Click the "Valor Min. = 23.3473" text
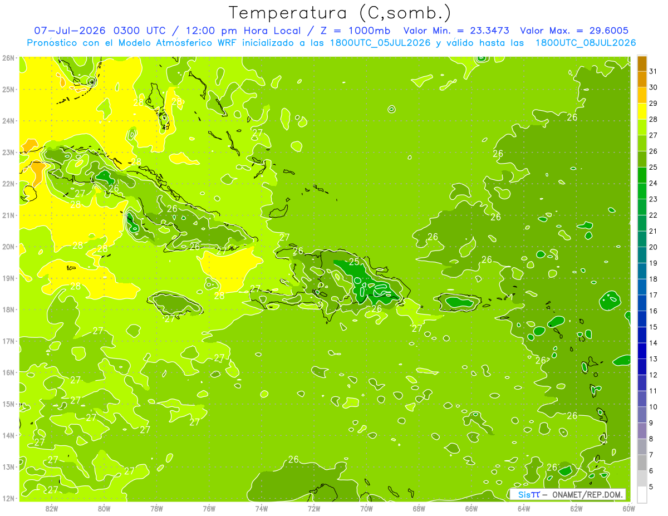This screenshot has width=668, height=516. [x=456, y=31]
